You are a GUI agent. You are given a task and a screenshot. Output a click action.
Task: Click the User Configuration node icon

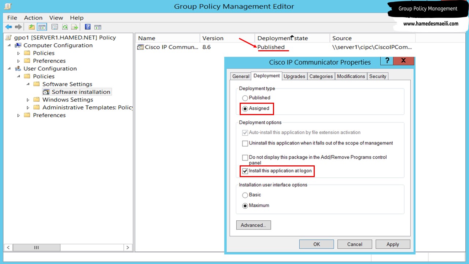pos(18,69)
